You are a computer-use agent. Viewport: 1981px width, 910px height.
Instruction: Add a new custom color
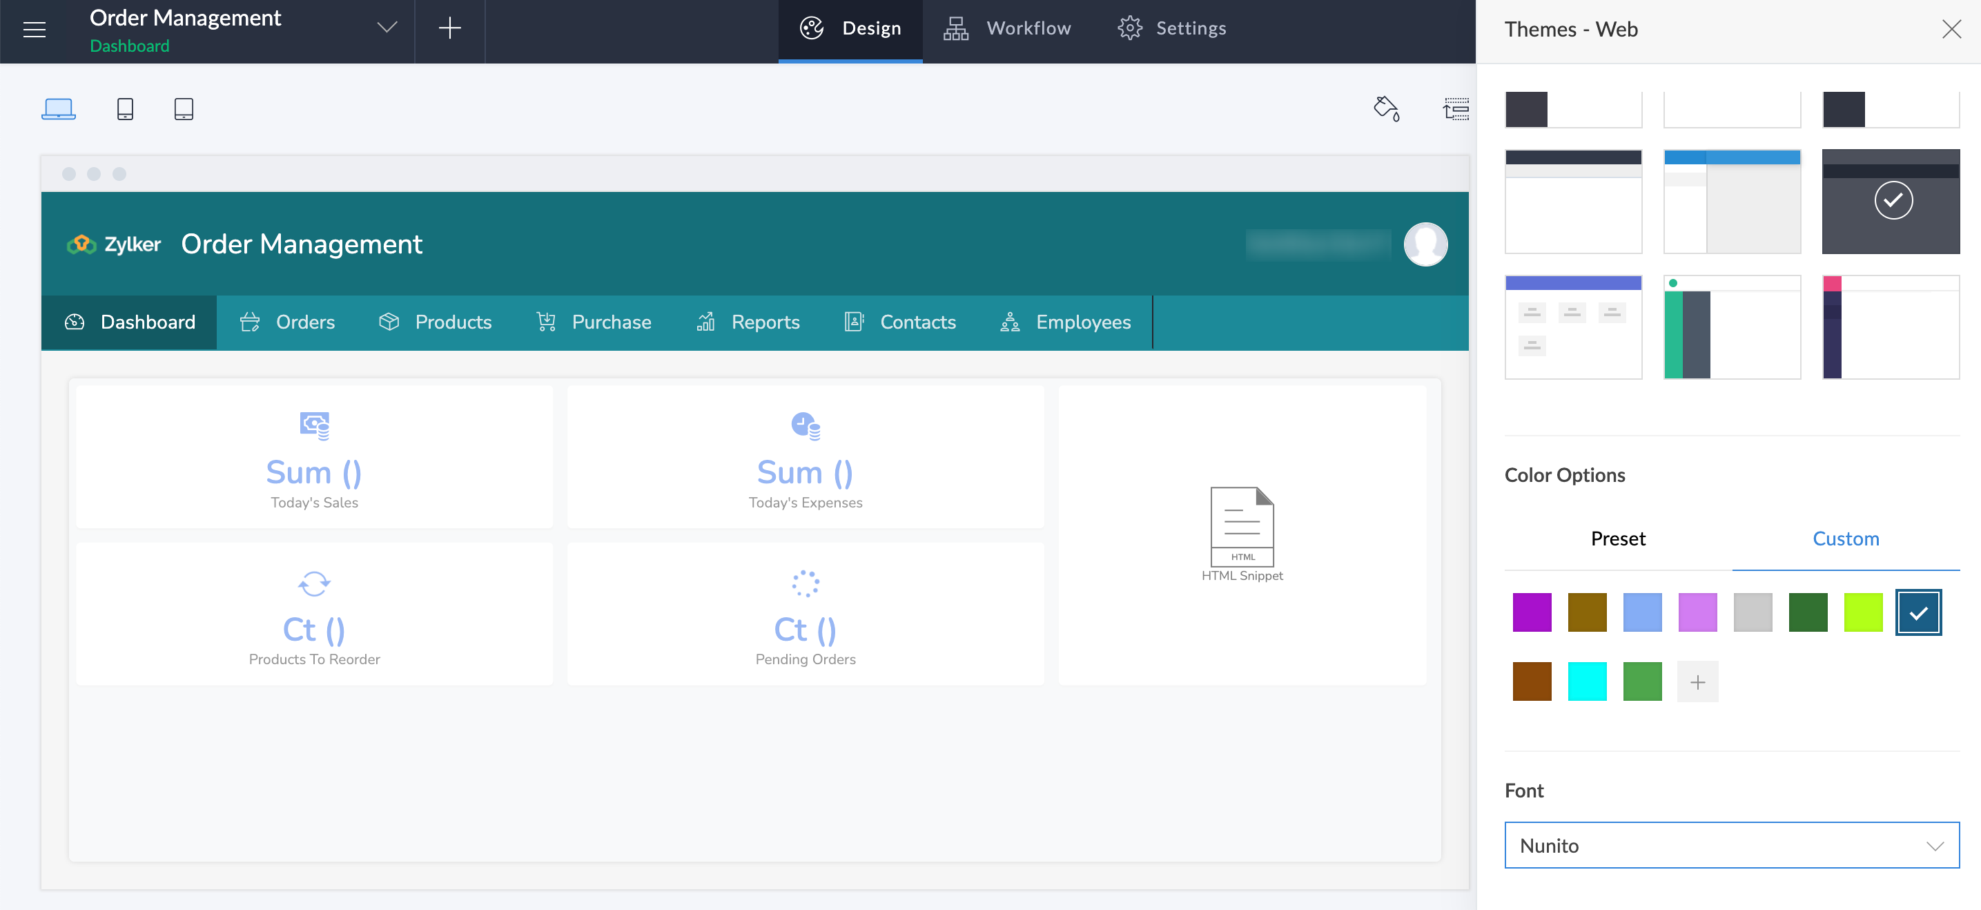coord(1697,681)
